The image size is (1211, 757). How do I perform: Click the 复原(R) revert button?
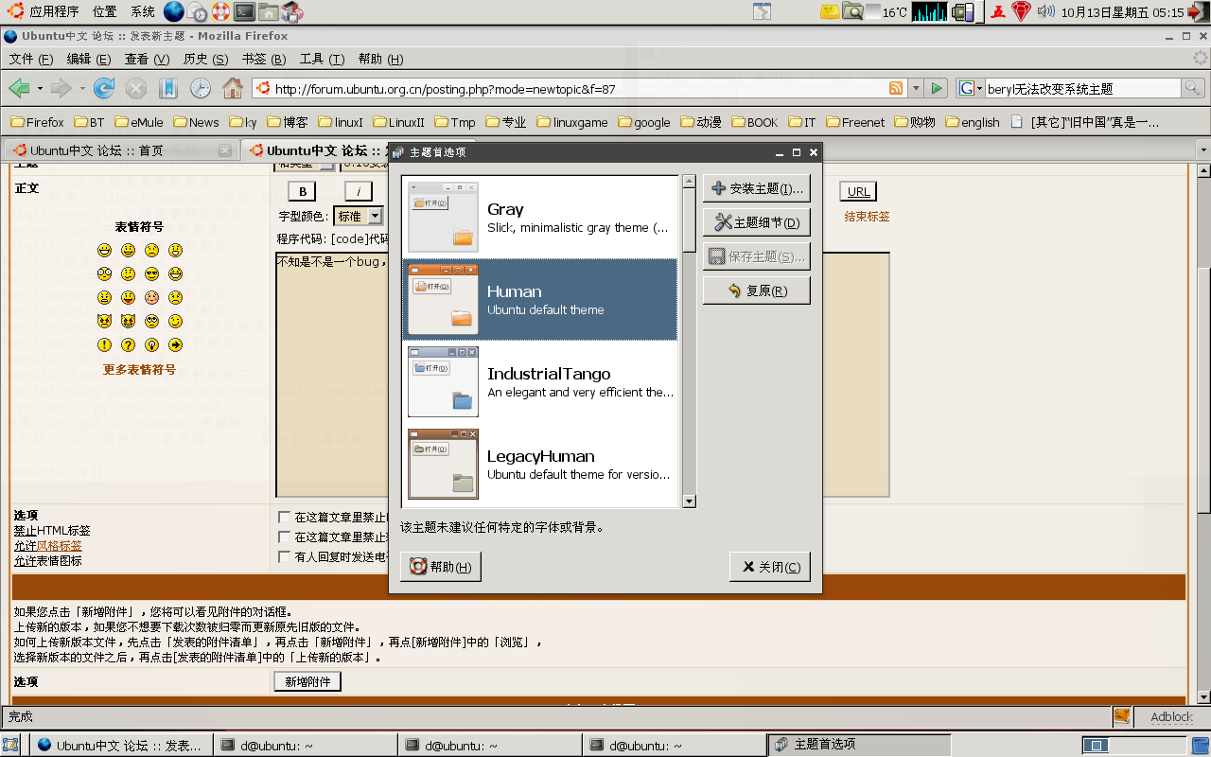757,290
